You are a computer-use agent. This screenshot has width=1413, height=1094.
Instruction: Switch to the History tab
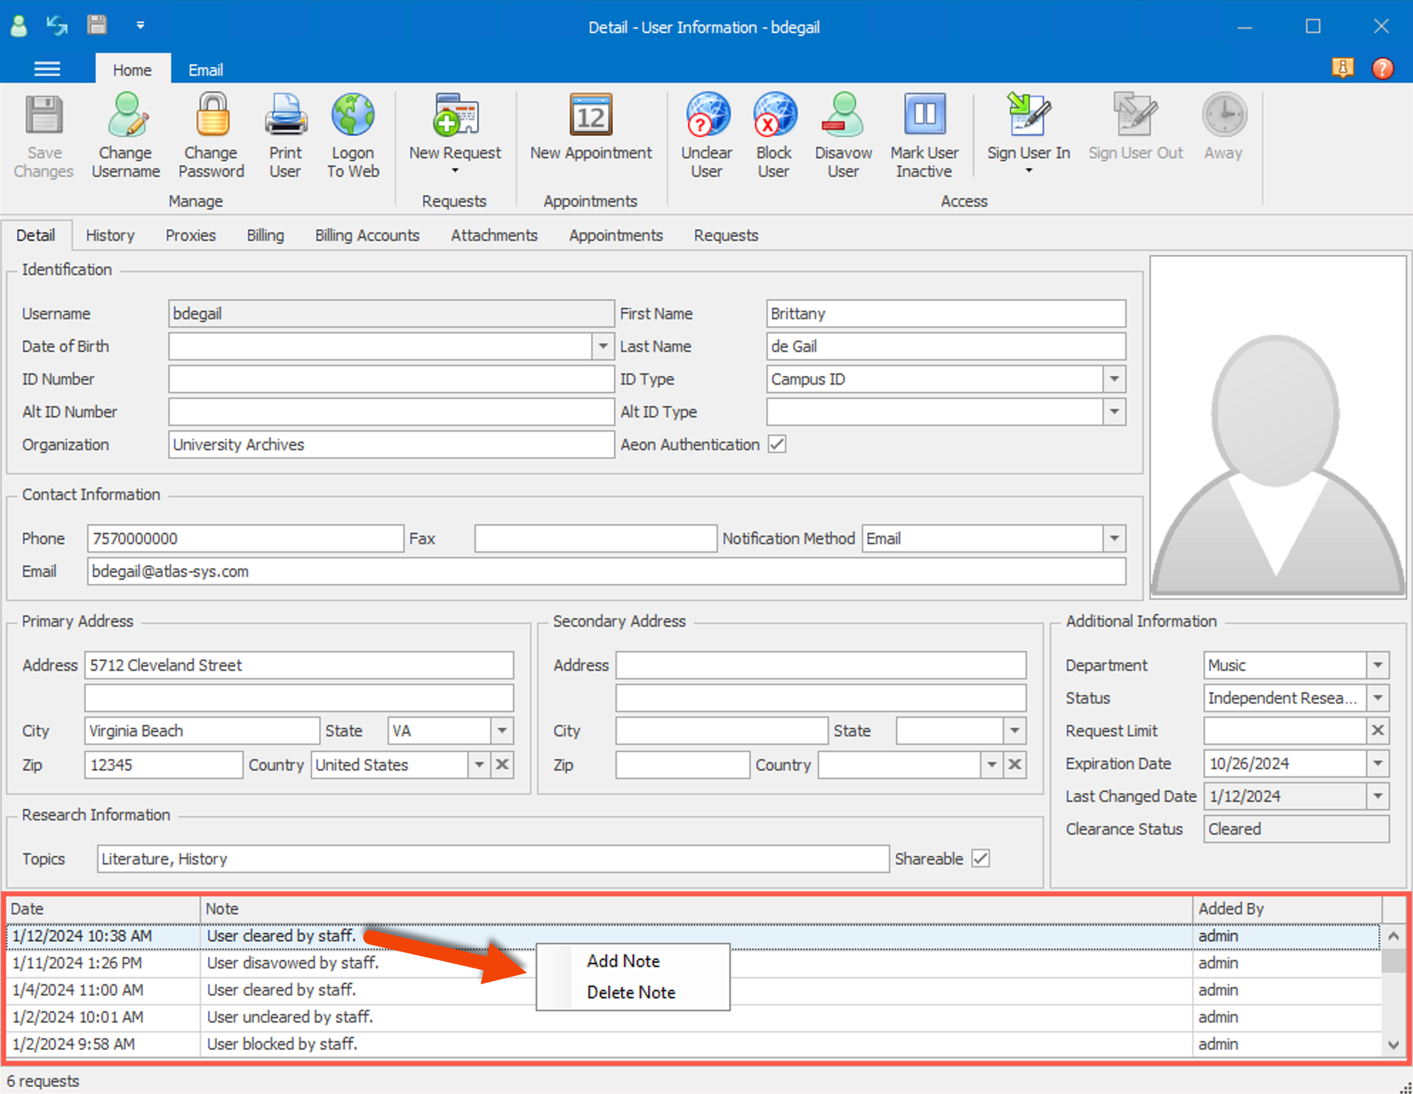pos(110,235)
